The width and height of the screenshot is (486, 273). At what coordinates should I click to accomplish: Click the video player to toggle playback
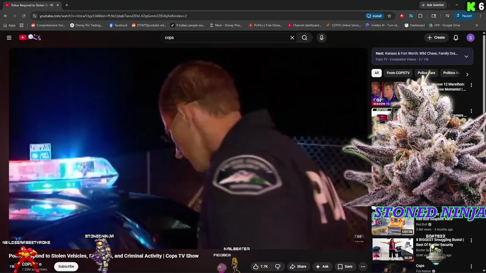[x=188, y=148]
